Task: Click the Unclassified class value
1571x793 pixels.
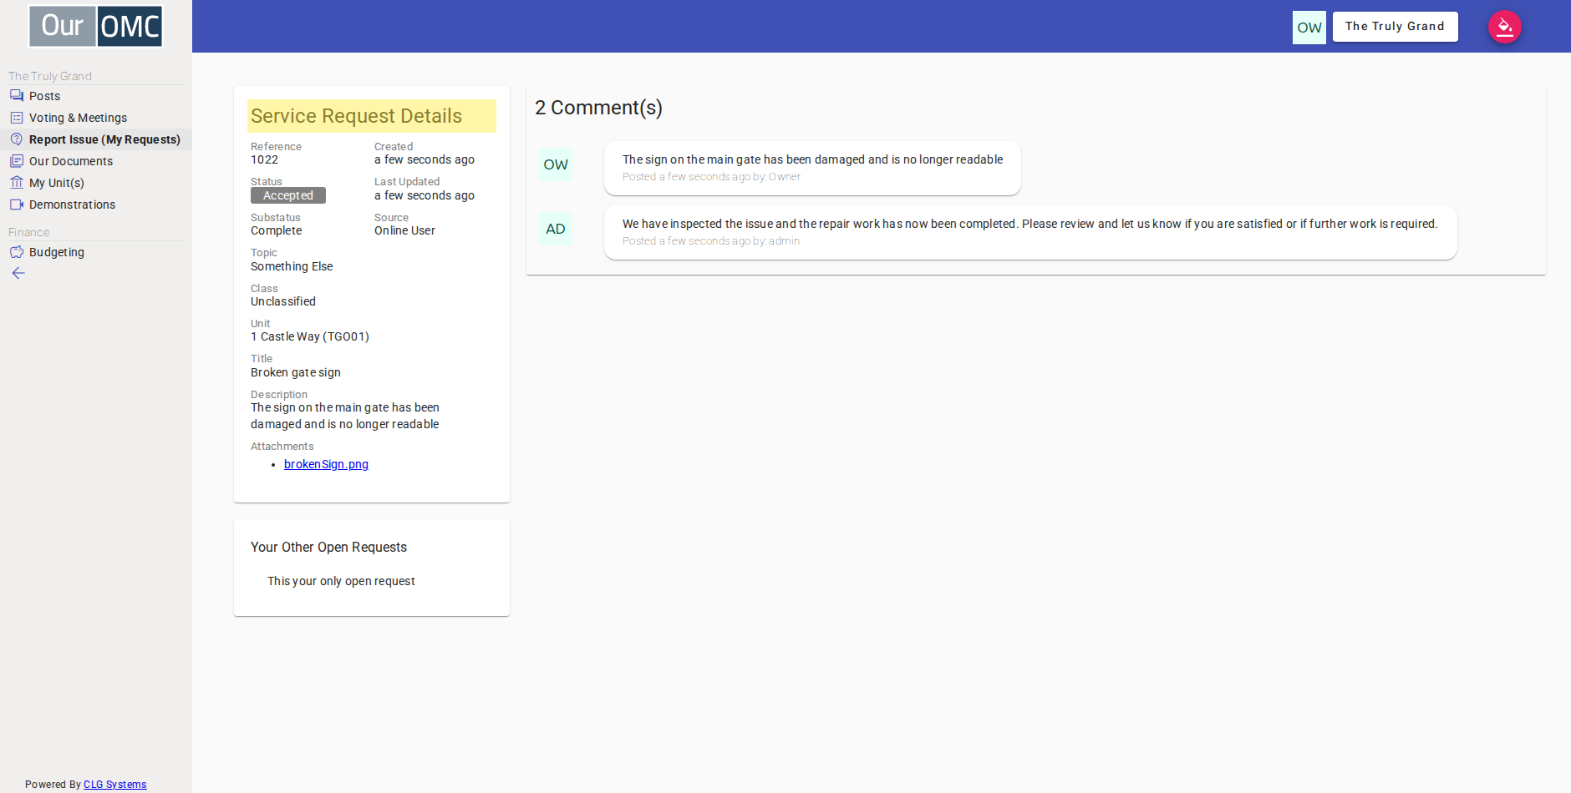Action: click(x=283, y=301)
